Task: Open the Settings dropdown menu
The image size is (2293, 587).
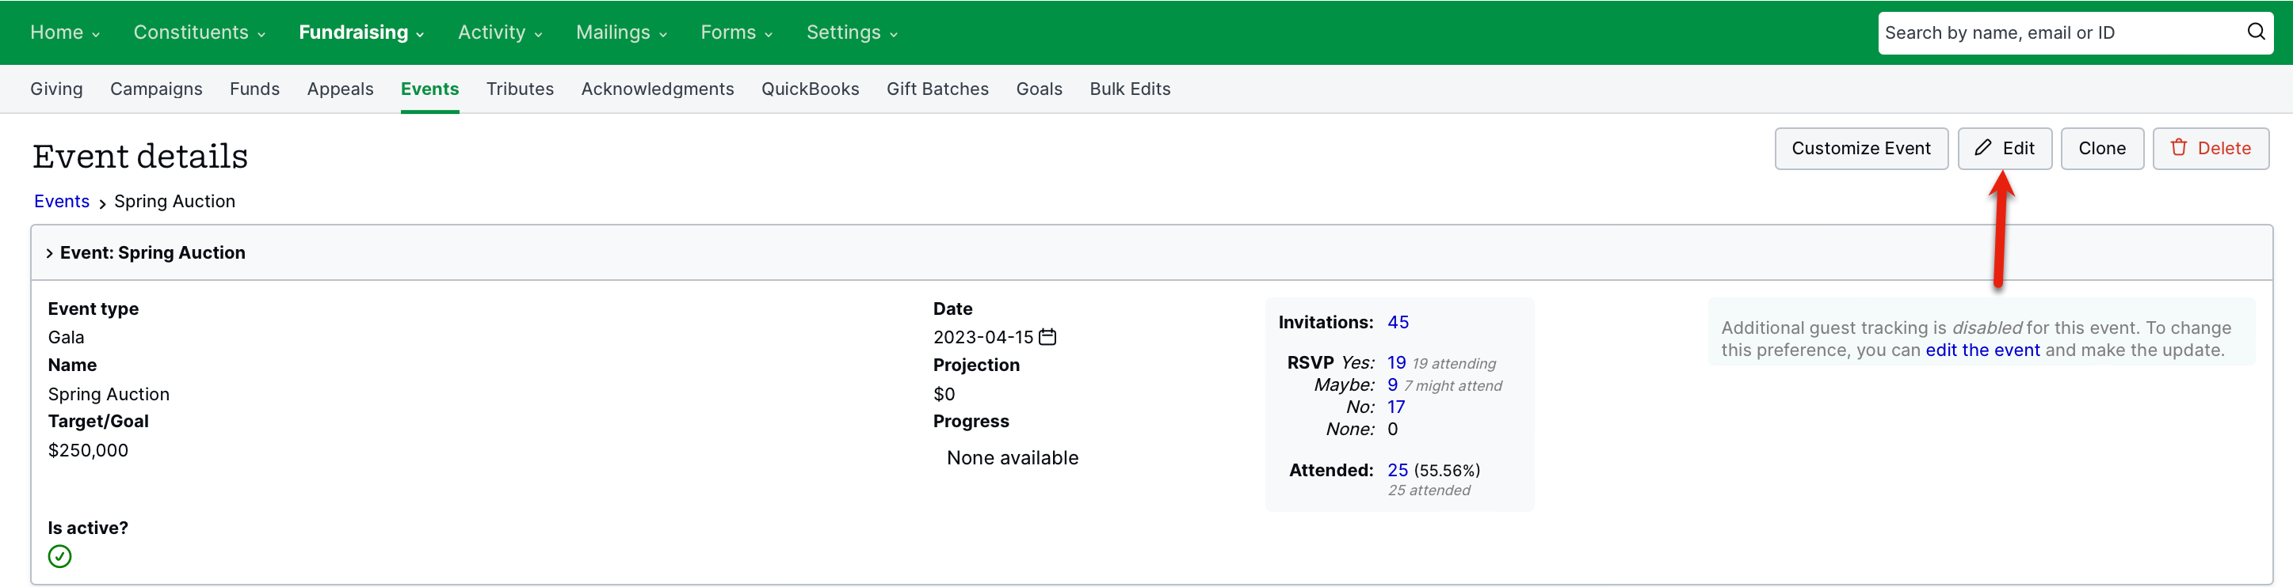Action: [x=852, y=33]
